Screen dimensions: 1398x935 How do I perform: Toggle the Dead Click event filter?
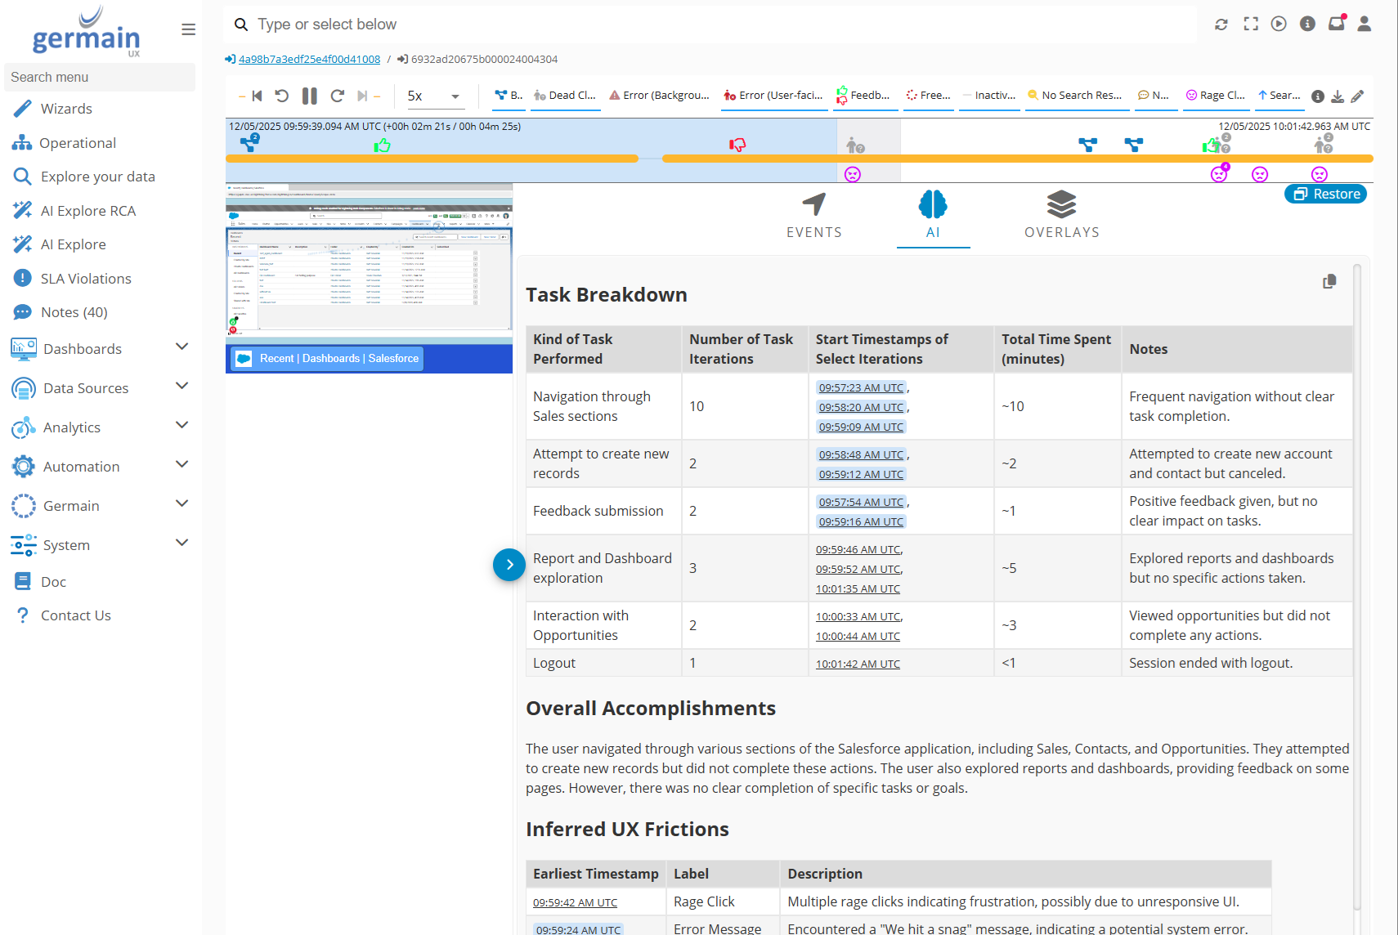point(565,96)
